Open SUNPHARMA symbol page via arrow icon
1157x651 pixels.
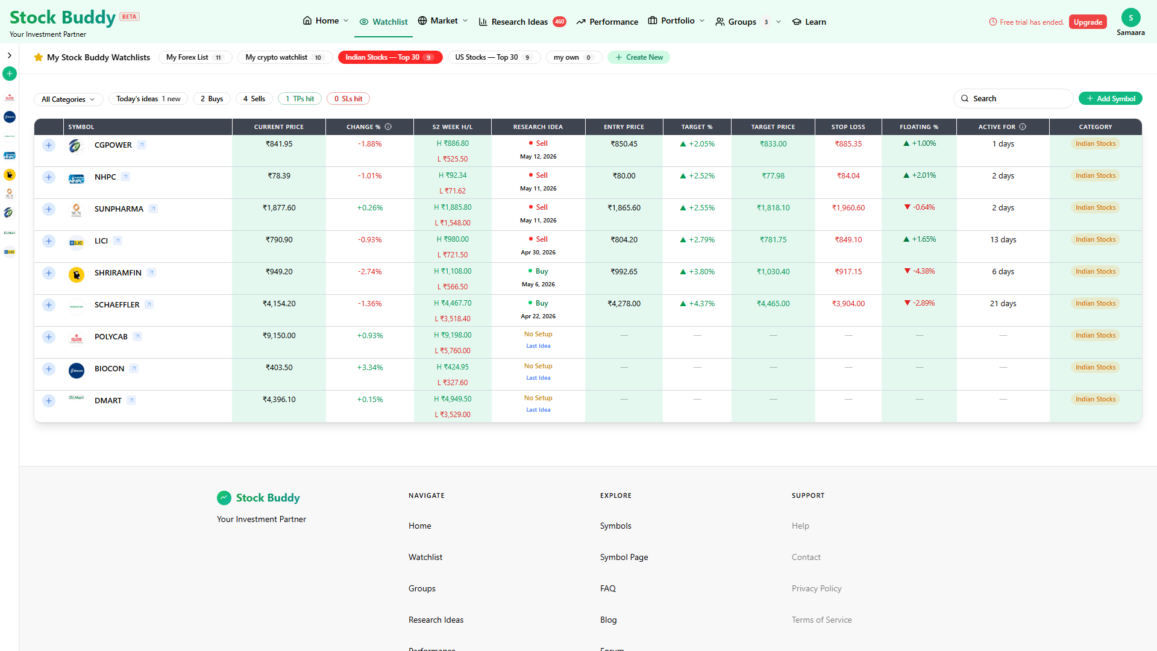(153, 209)
